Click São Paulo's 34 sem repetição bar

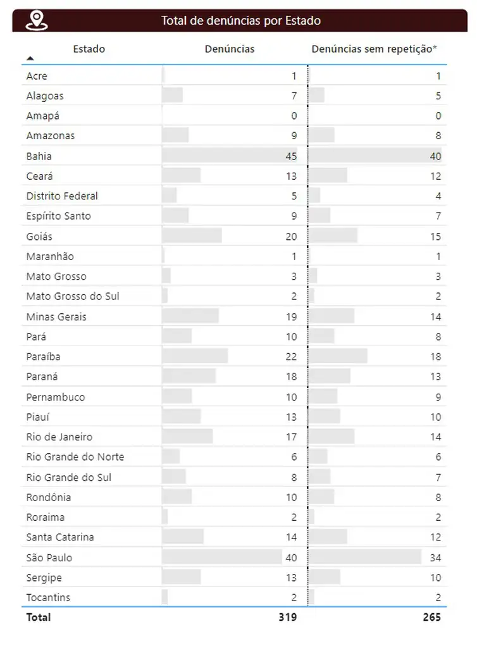click(x=366, y=558)
